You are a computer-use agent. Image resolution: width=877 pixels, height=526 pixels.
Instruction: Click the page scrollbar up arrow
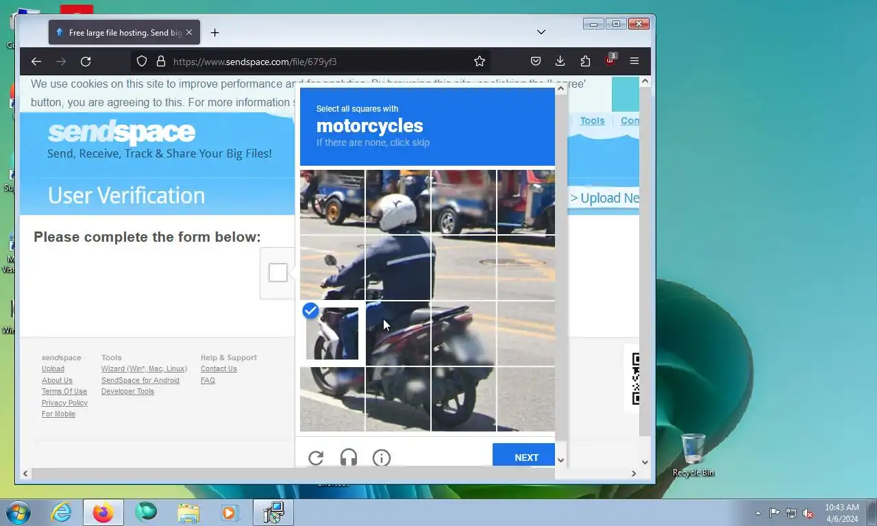coord(645,82)
